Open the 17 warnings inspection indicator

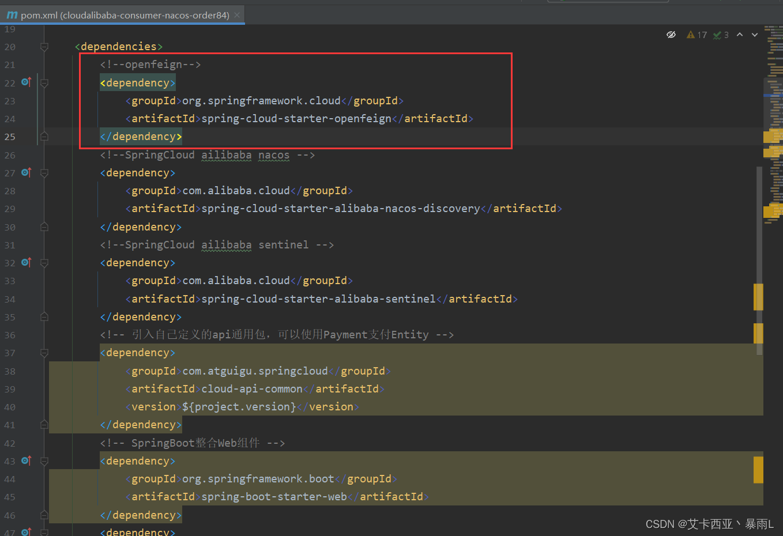click(697, 35)
